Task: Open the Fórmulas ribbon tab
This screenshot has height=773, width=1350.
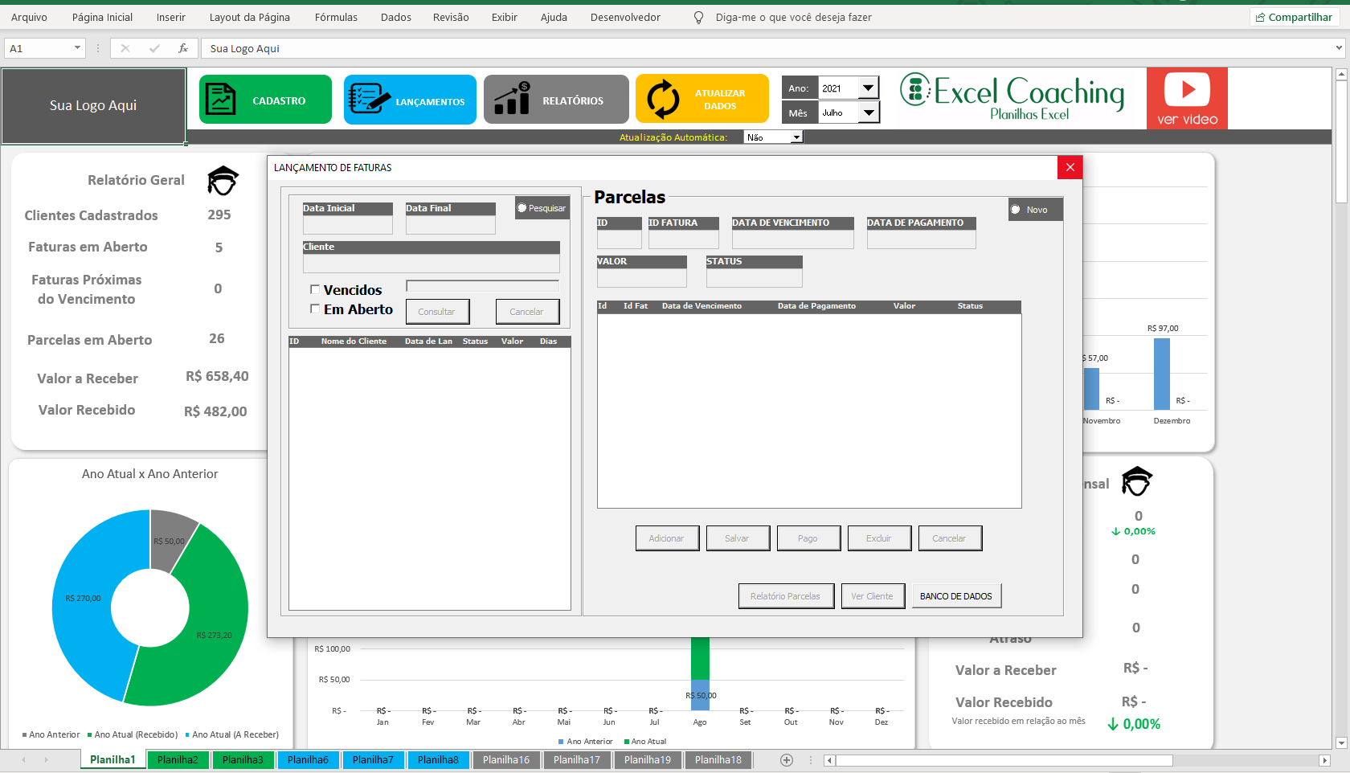Action: coord(336,17)
